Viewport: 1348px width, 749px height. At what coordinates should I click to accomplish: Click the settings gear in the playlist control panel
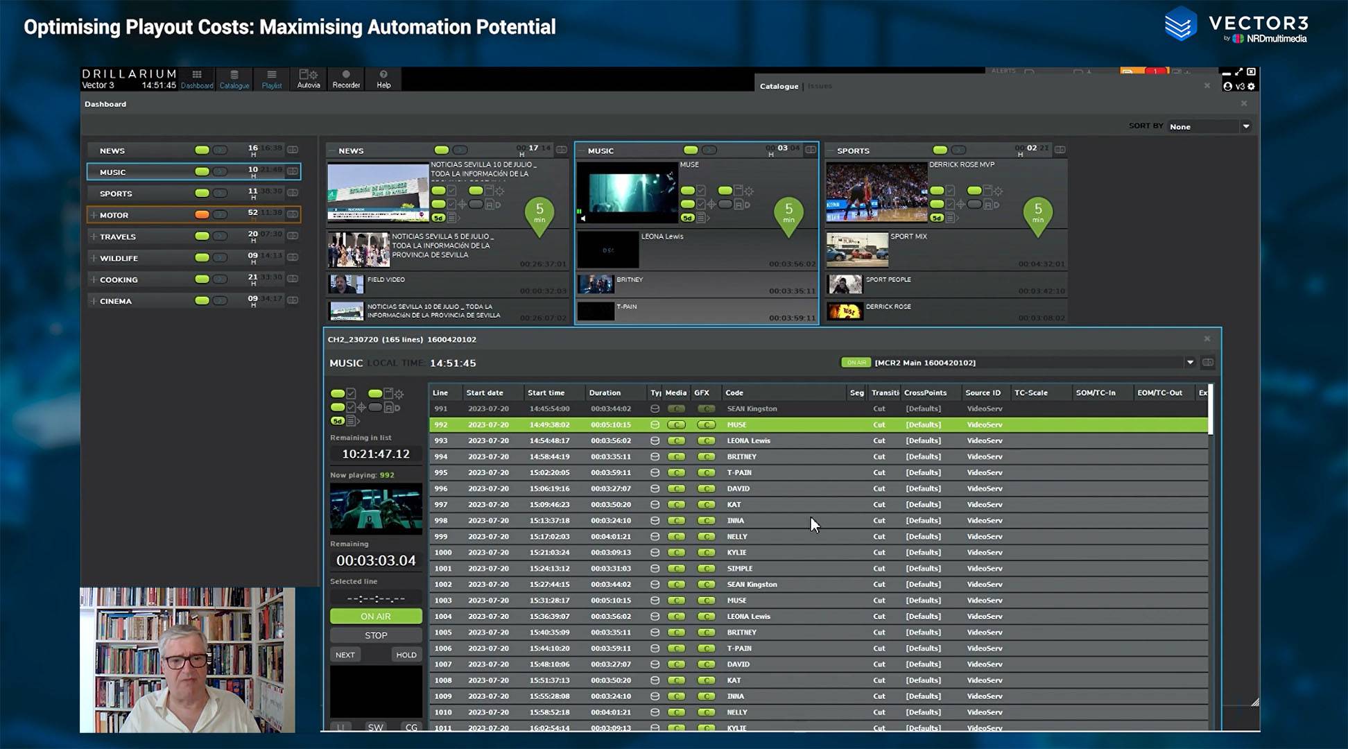click(x=399, y=394)
